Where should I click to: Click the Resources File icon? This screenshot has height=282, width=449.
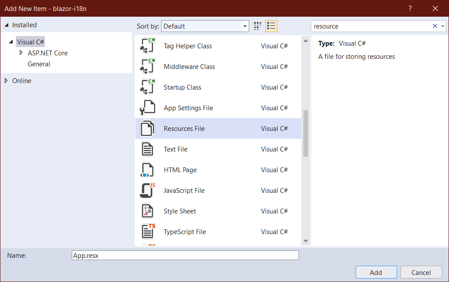pos(147,129)
